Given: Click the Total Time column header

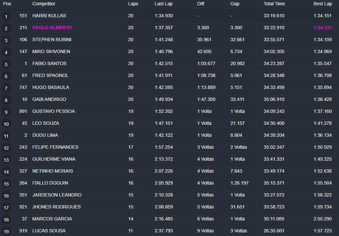Looking at the screenshot, I should pyautogui.click(x=274, y=4).
